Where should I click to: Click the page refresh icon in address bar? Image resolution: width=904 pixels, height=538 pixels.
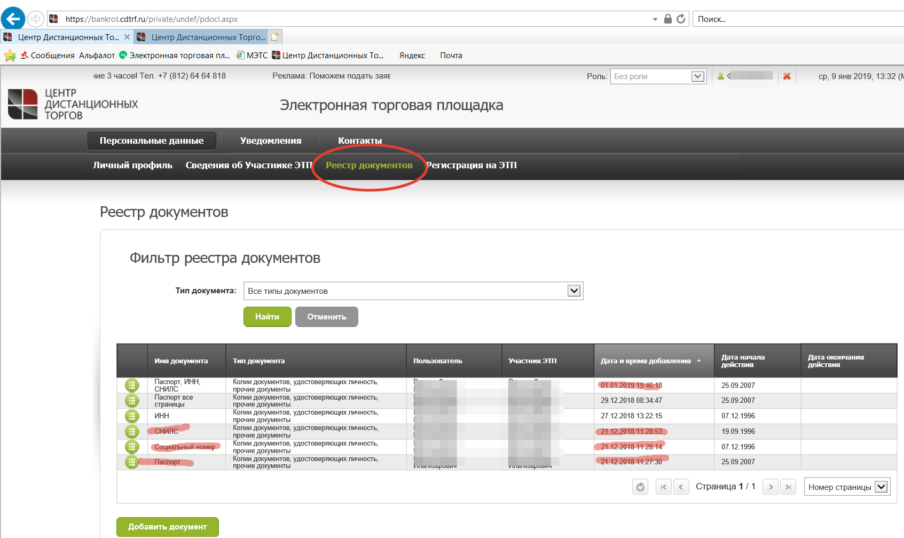681,19
